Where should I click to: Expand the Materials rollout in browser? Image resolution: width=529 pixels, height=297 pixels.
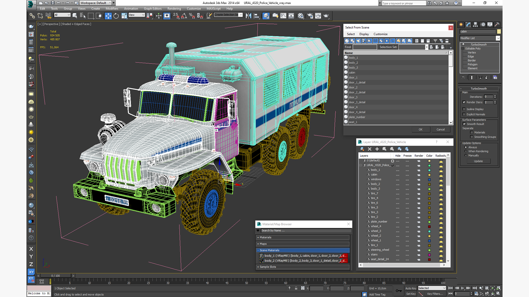click(265, 237)
